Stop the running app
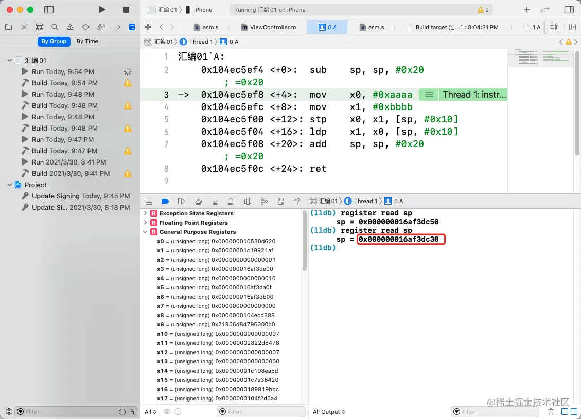The image size is (581, 419). click(126, 10)
